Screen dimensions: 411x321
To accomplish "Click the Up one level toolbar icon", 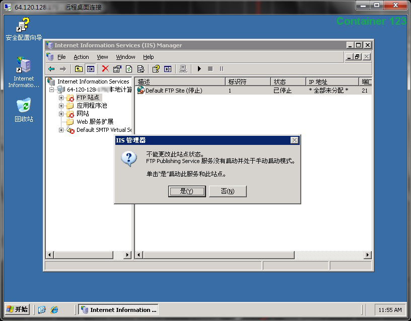I will (x=79, y=69).
